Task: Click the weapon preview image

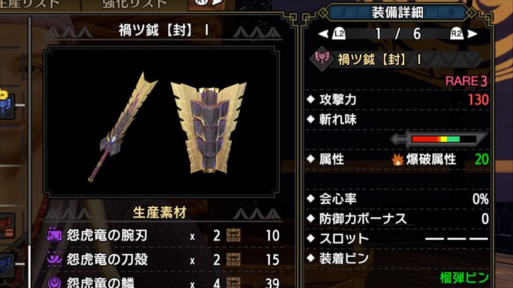Action: tap(162, 121)
